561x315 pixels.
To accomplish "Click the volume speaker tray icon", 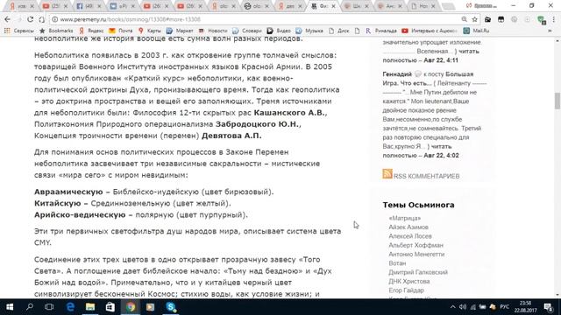I will click(x=463, y=307).
